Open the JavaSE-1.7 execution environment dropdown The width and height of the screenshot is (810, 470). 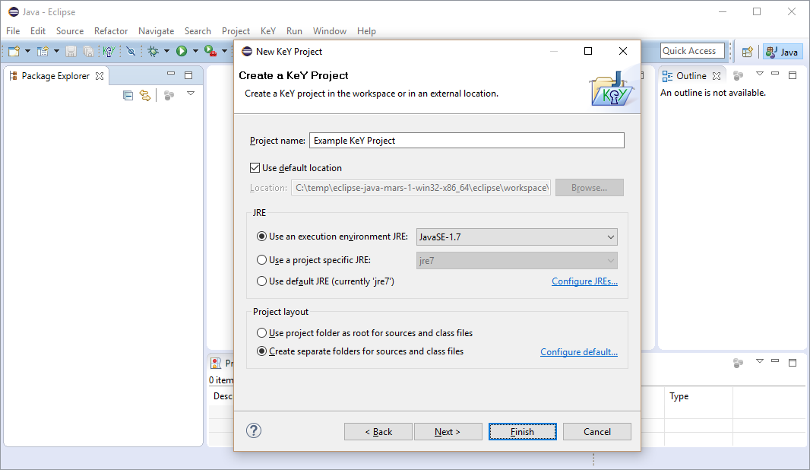coord(517,237)
